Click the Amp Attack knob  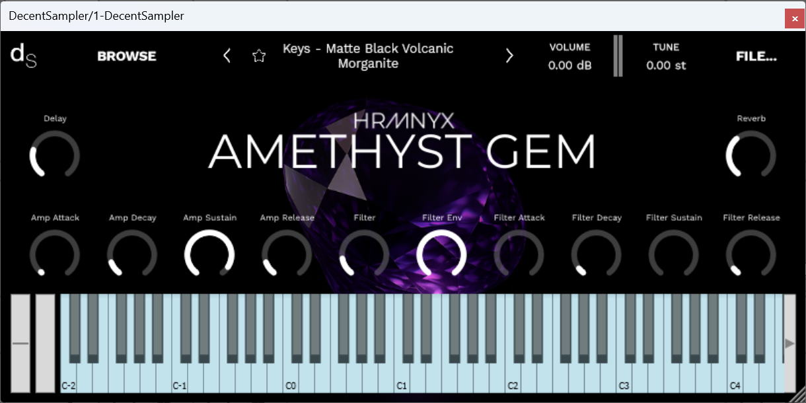coord(55,254)
